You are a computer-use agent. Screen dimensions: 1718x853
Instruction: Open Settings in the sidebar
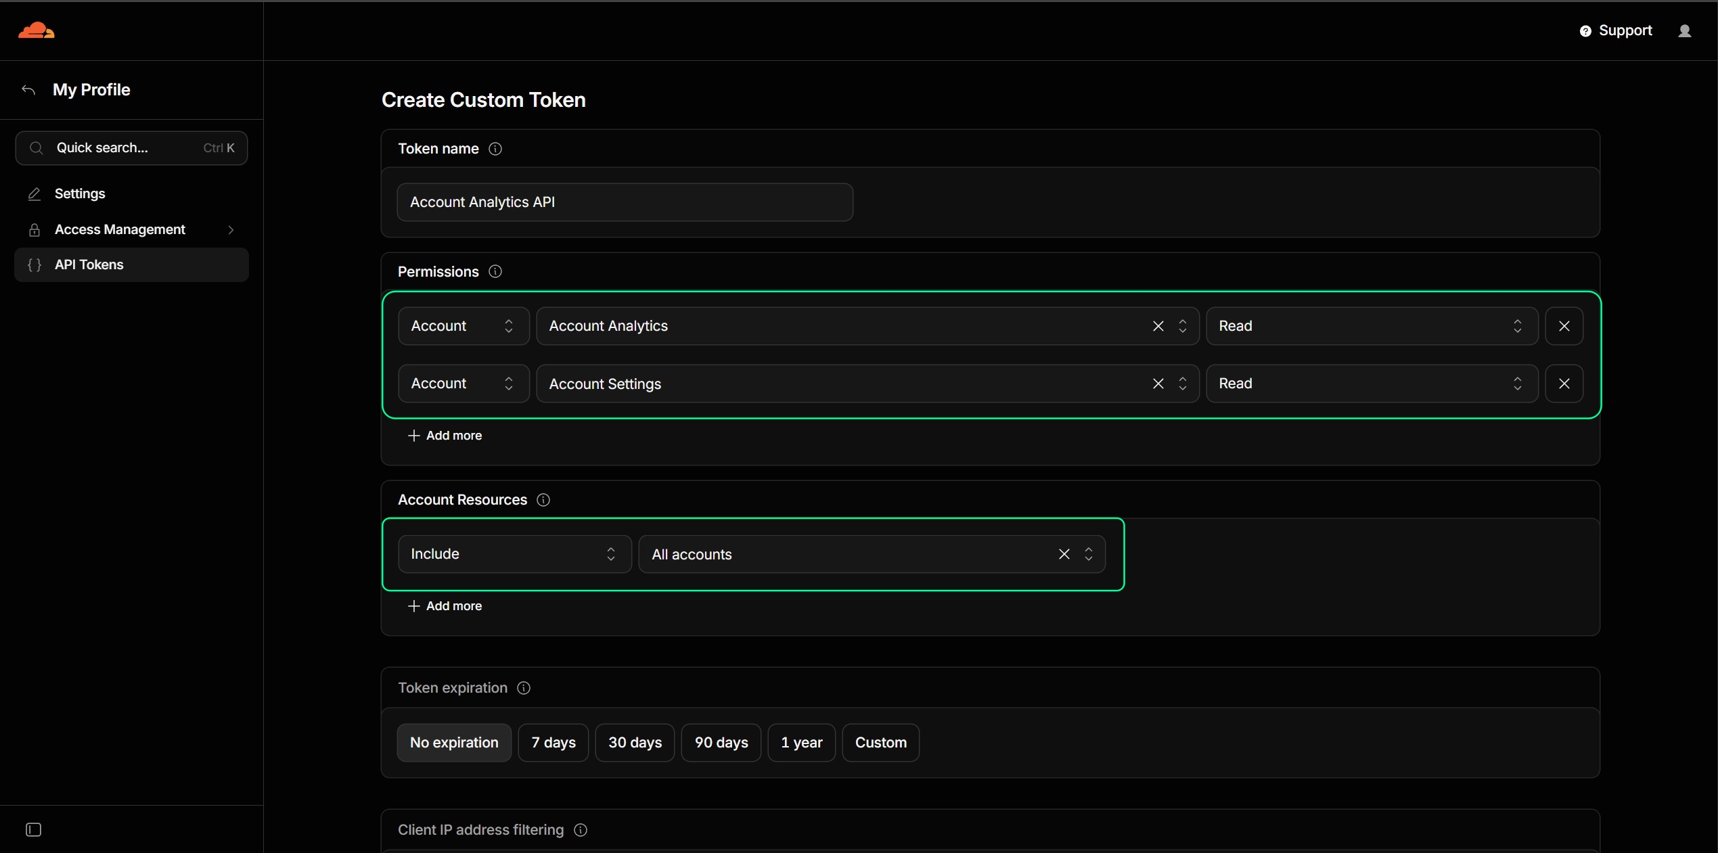pyautogui.click(x=131, y=193)
